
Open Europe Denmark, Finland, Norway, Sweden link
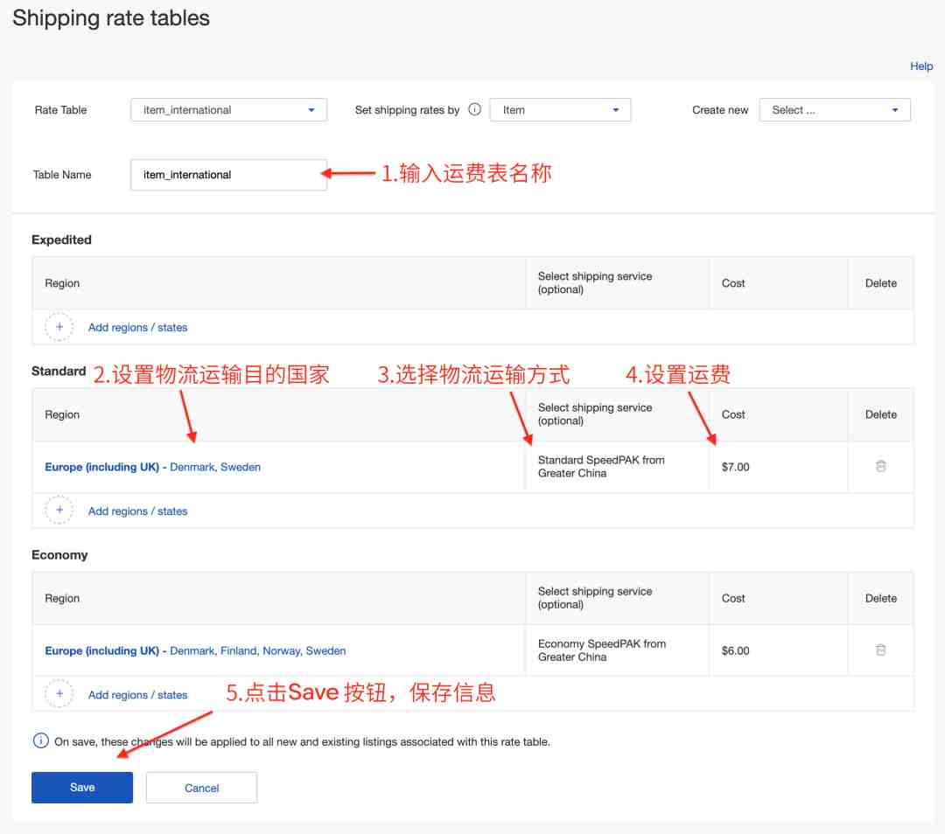195,651
